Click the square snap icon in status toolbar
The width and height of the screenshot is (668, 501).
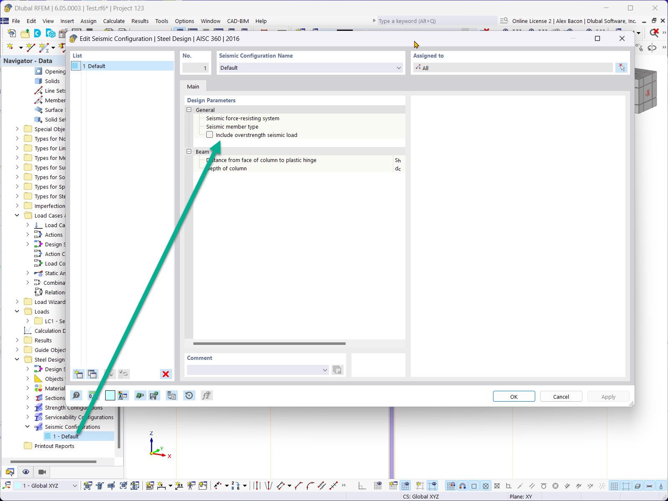tap(474, 486)
